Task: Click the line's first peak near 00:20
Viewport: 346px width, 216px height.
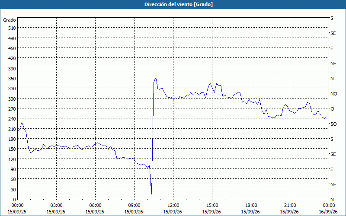Action: [x=22, y=122]
